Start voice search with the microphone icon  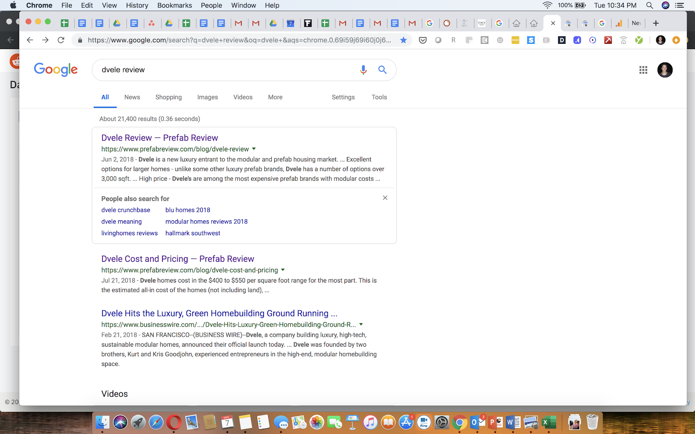[x=364, y=70]
